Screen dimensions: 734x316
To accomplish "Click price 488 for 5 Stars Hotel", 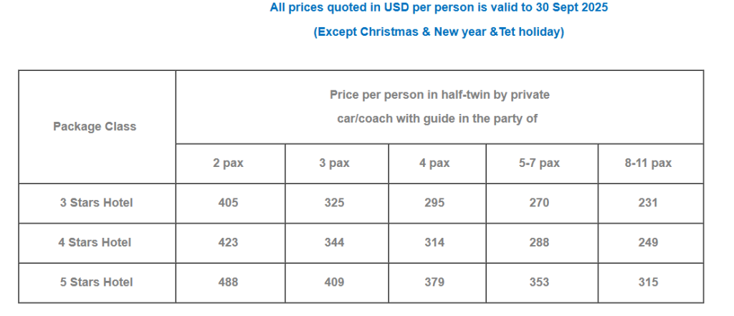I will 229,282.
